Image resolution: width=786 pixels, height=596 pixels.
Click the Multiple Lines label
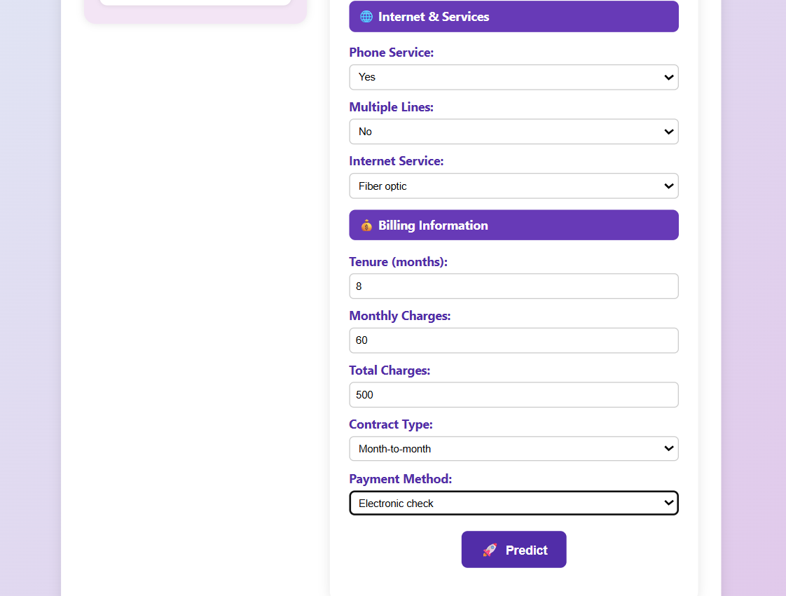click(392, 107)
